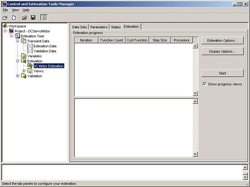This screenshot has height=187, width=250.
Task: Expand the Views tree node
Action: point(24,71)
